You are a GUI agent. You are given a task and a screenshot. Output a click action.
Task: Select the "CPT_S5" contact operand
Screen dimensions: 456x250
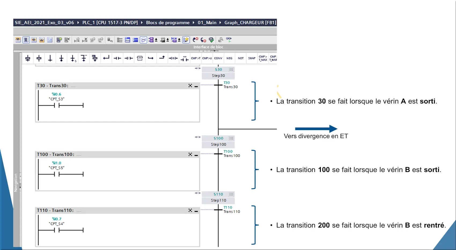pyautogui.click(x=57, y=168)
